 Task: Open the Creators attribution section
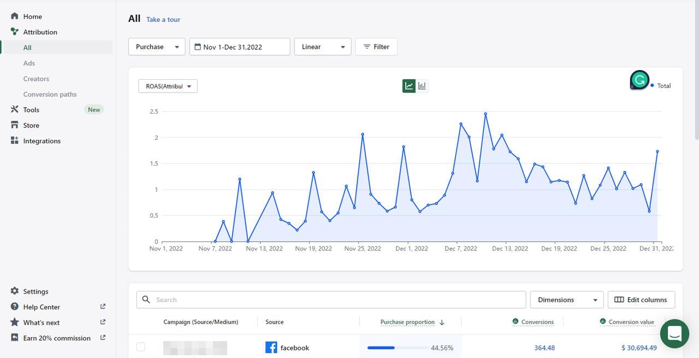click(x=36, y=79)
